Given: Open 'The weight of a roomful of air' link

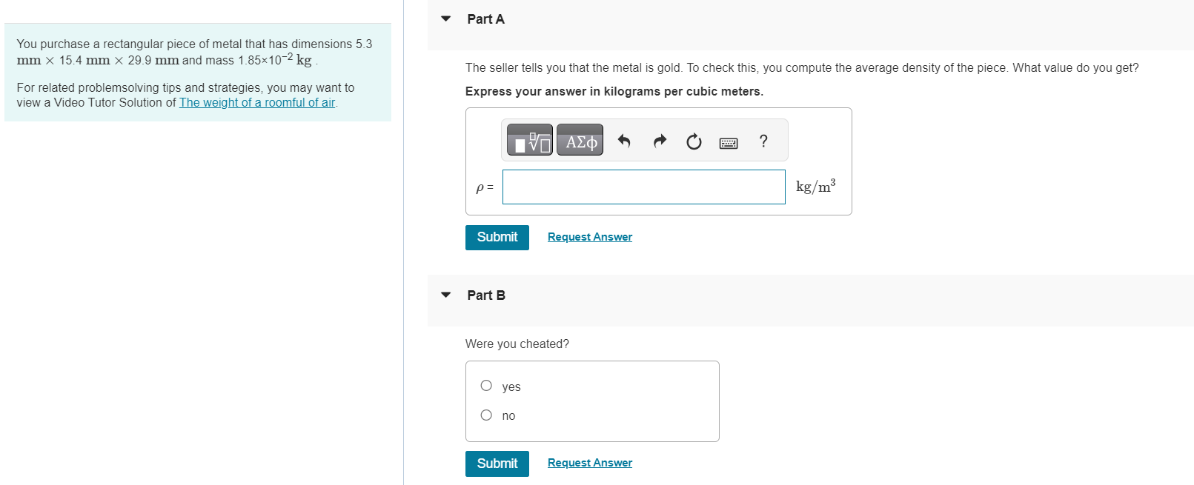Looking at the screenshot, I should [257, 102].
